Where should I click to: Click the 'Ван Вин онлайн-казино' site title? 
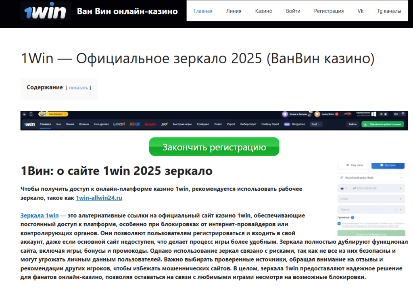point(127,11)
